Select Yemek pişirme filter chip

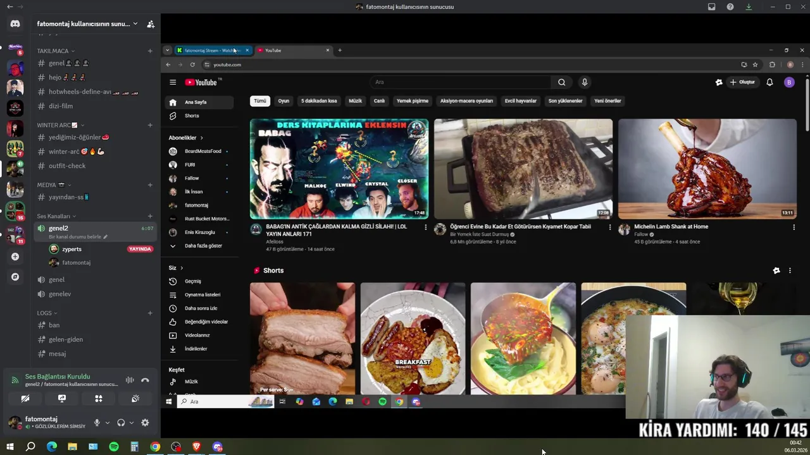[413, 101]
